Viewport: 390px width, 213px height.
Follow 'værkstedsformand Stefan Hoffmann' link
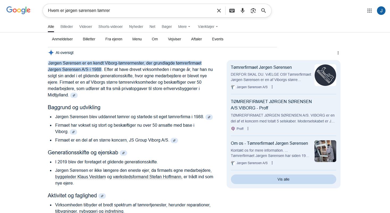pos(147,177)
